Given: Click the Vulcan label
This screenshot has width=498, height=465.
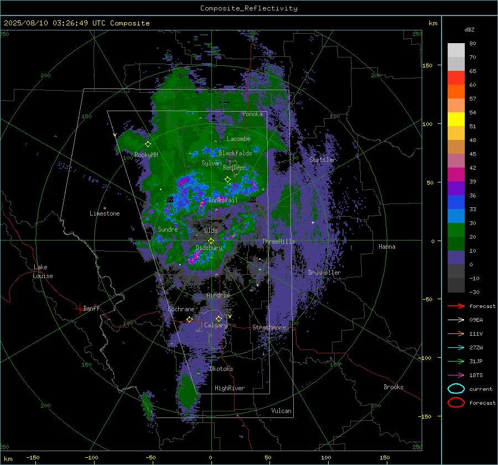Looking at the screenshot, I should pos(281,411).
